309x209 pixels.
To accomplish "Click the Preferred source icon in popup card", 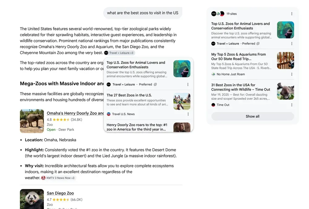I will tap(155, 84).
